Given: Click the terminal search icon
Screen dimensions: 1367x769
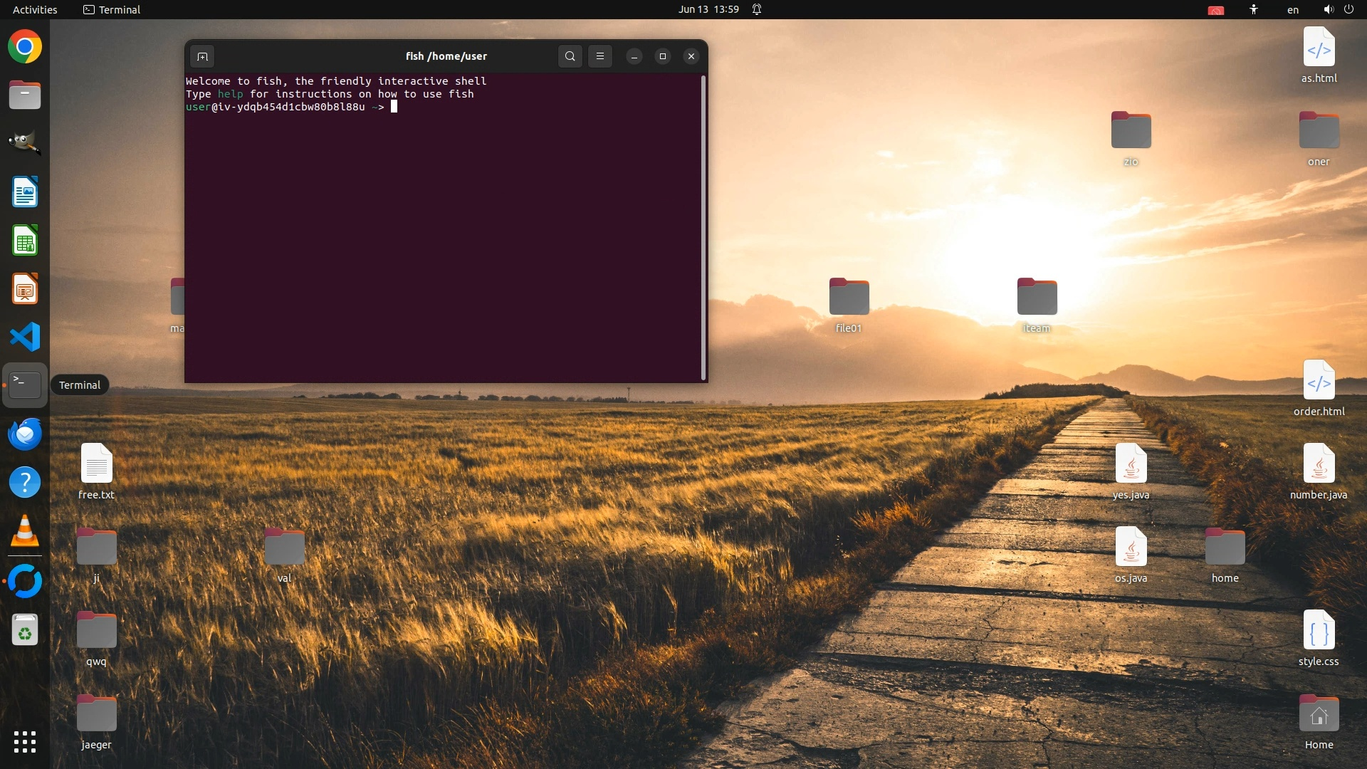Looking at the screenshot, I should click(570, 56).
